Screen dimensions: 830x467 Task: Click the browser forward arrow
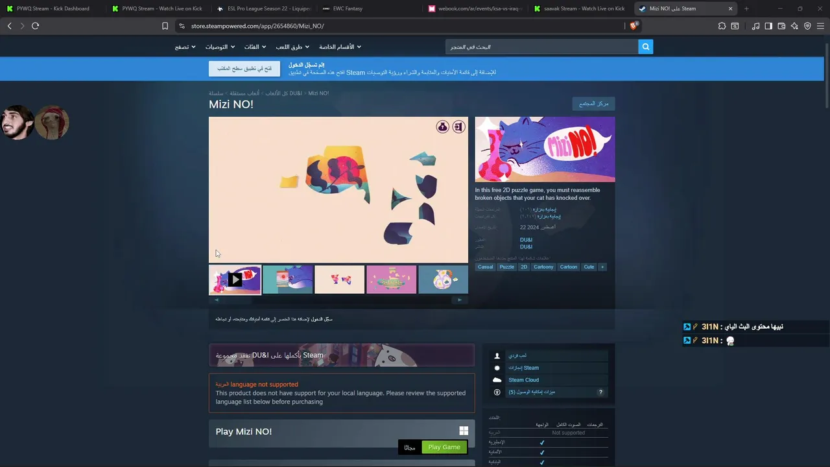click(22, 26)
